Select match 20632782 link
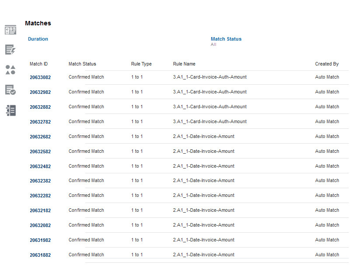This screenshot has width=358, height=272. 40,122
